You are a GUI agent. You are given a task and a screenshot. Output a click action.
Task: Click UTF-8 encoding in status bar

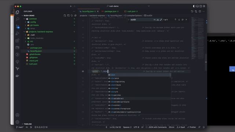click(136, 127)
